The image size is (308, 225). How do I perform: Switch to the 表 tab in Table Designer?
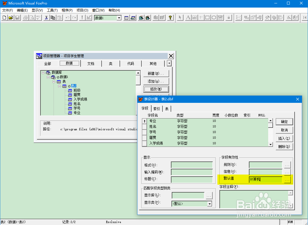coord(167,109)
